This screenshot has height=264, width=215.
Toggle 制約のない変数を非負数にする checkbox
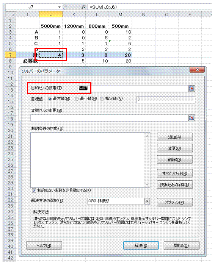(34, 191)
